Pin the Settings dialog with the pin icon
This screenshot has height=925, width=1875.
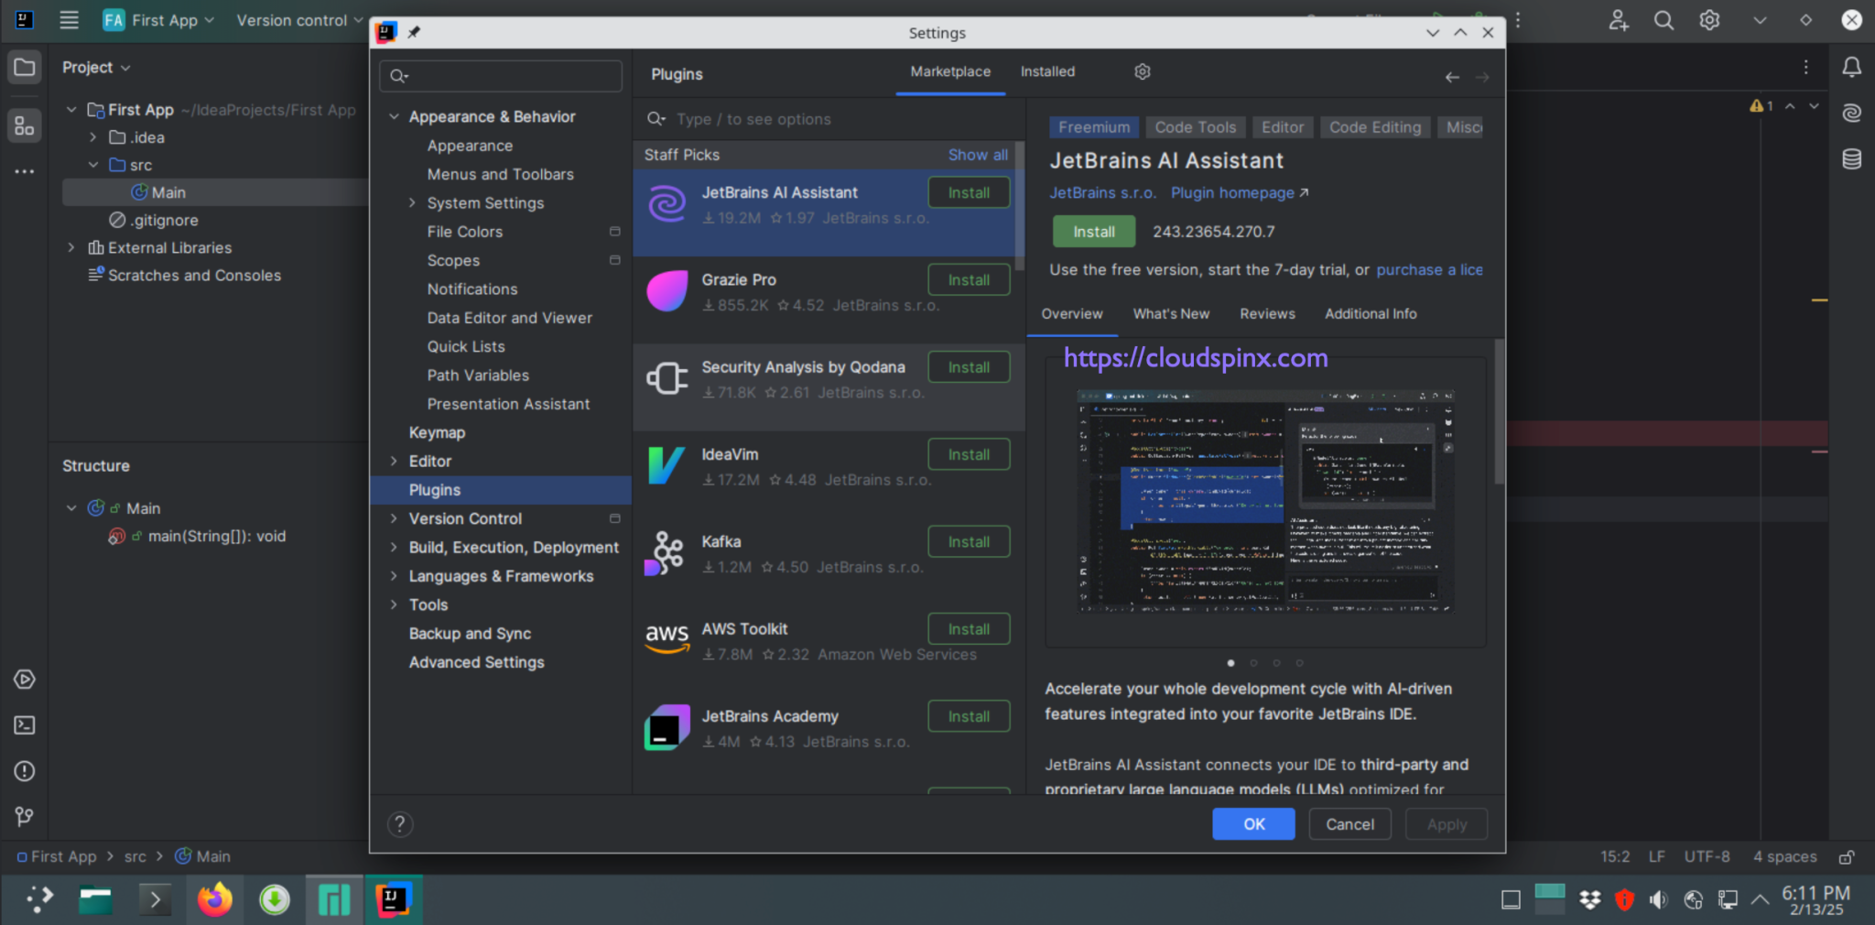[414, 32]
